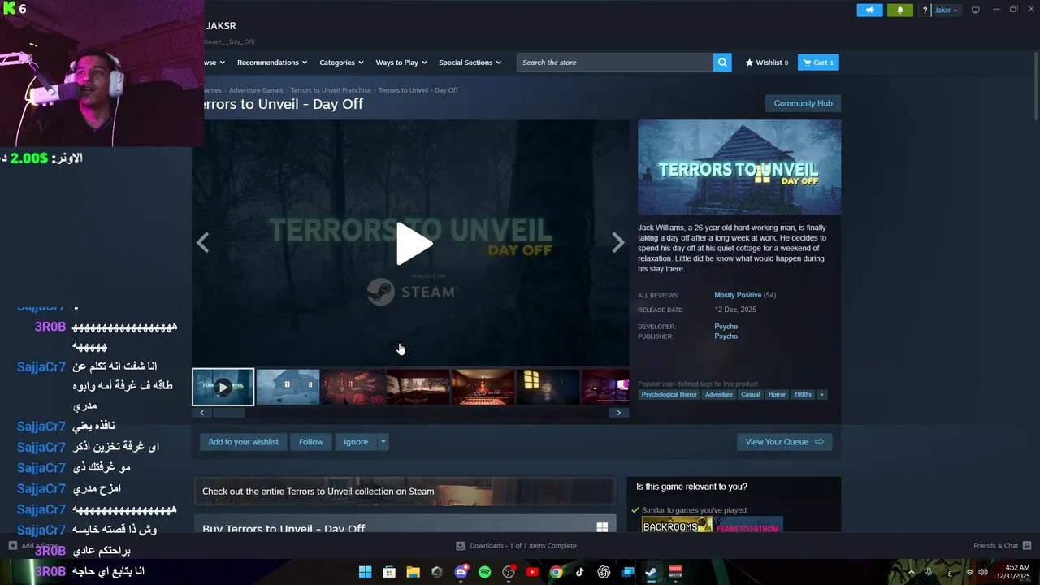Open developer Psycho link
1040x585 pixels.
(726, 327)
